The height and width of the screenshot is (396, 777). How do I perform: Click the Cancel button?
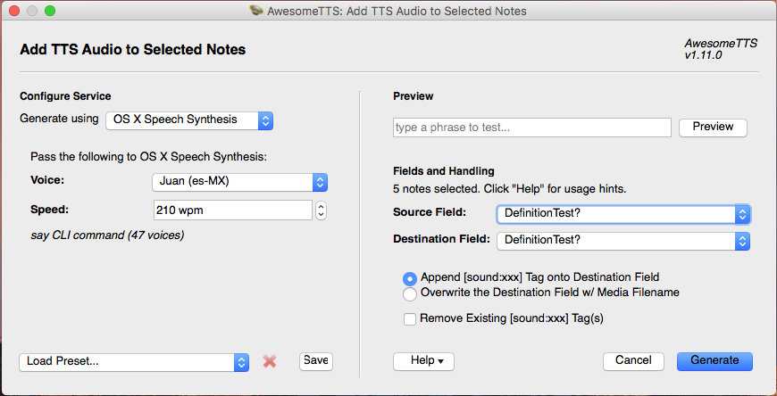(x=634, y=361)
